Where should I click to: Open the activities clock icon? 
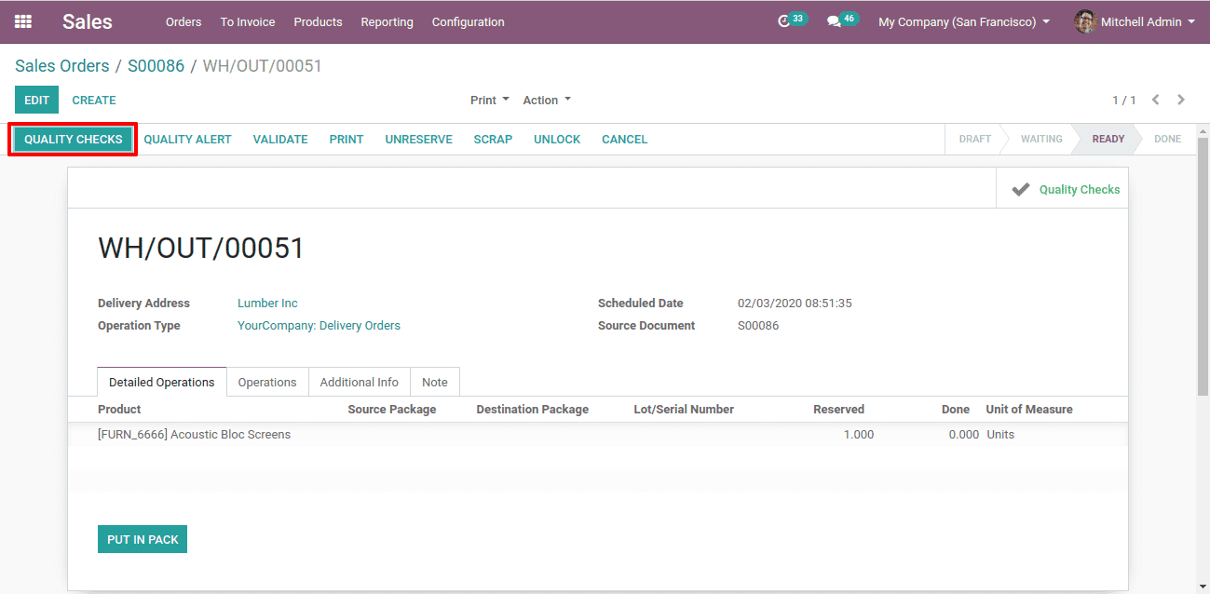click(784, 21)
